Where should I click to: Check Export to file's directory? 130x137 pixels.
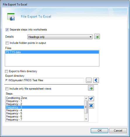pos(6,71)
